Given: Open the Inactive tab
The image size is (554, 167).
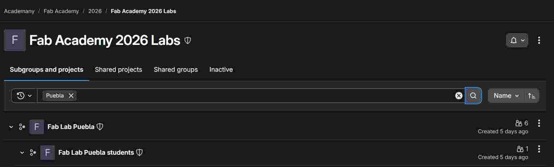Looking at the screenshot, I should (221, 70).
